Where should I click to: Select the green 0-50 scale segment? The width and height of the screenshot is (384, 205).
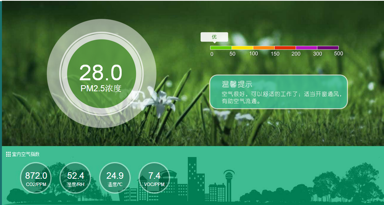pyautogui.click(x=221, y=48)
